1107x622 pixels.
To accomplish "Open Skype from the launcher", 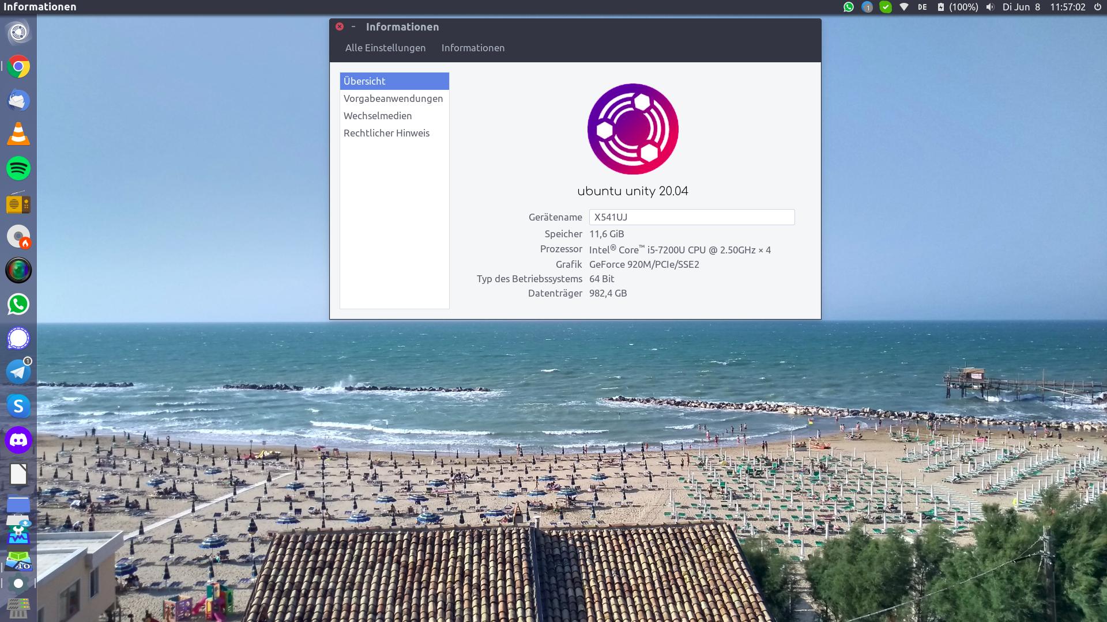I will (x=18, y=406).
